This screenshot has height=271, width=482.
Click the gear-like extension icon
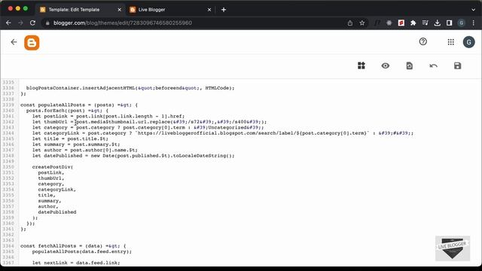point(389,23)
